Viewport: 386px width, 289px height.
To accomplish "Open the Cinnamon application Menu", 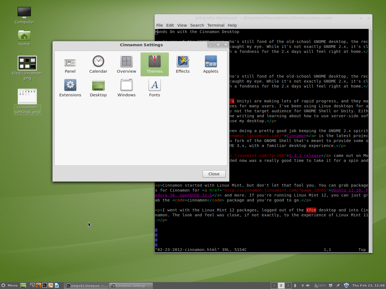I will click(x=10, y=285).
